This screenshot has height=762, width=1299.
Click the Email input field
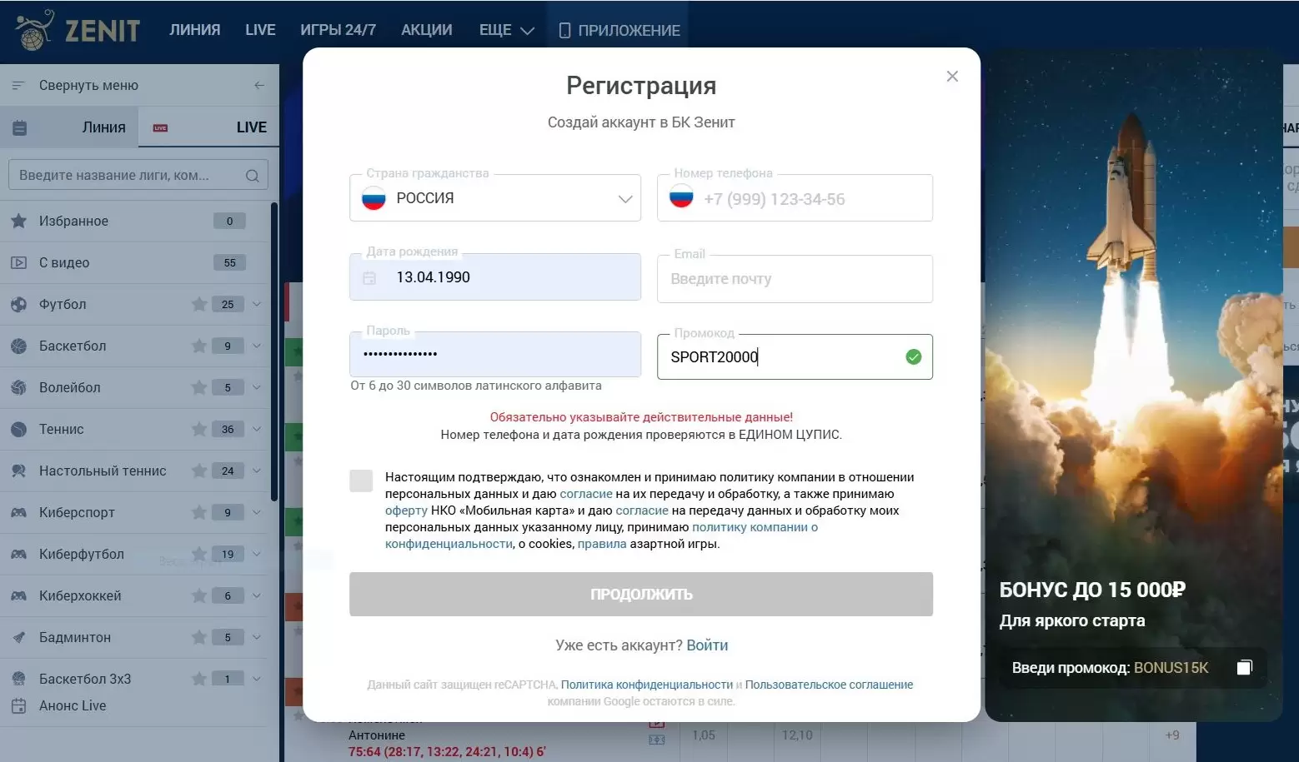[x=794, y=279]
